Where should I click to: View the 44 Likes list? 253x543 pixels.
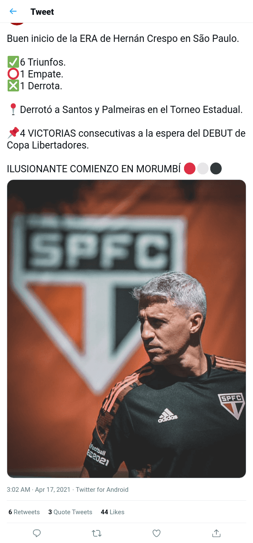[113, 512]
